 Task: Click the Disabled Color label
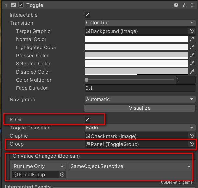33,72
